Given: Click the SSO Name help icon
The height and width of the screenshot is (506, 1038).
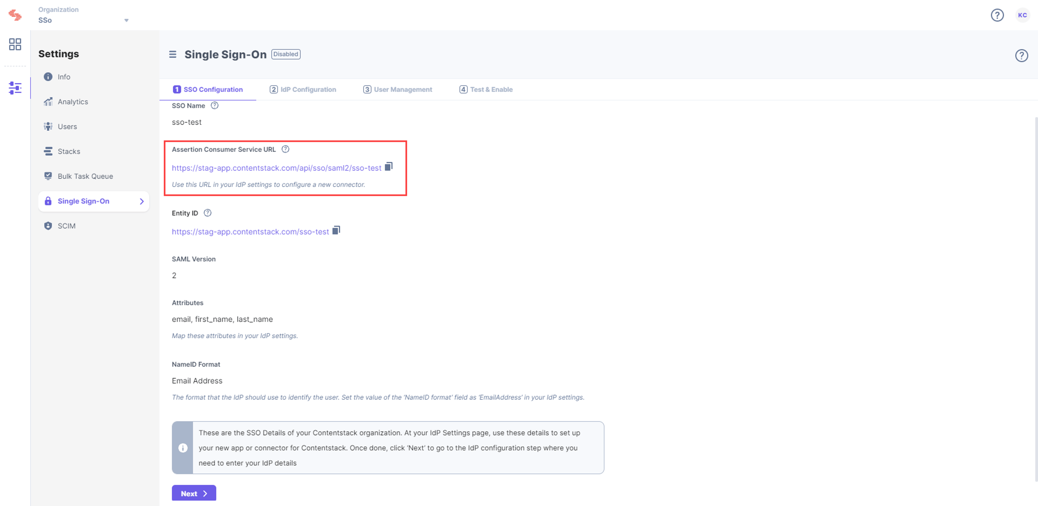Looking at the screenshot, I should pyautogui.click(x=215, y=106).
